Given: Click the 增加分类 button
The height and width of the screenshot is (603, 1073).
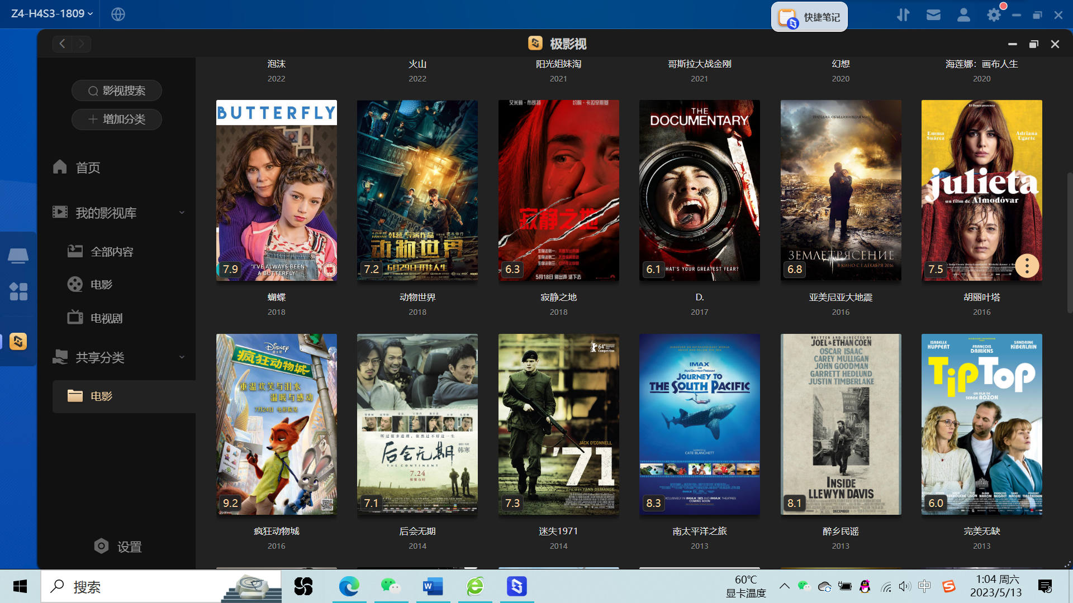Looking at the screenshot, I should 117,119.
